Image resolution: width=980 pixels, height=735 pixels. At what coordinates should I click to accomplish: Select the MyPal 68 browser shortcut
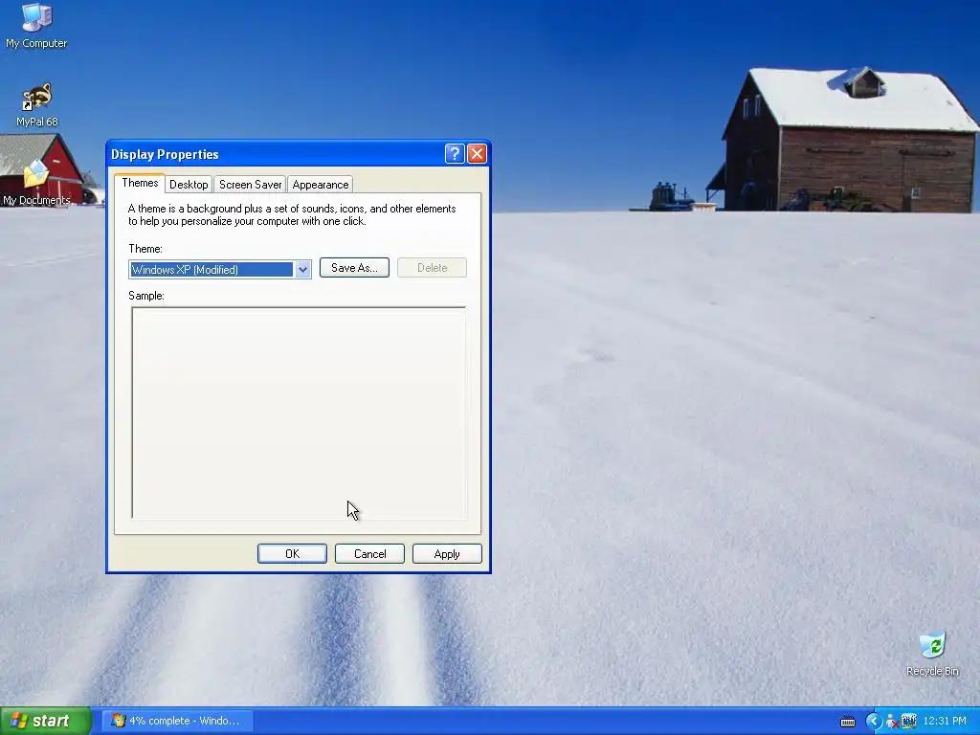(x=37, y=104)
